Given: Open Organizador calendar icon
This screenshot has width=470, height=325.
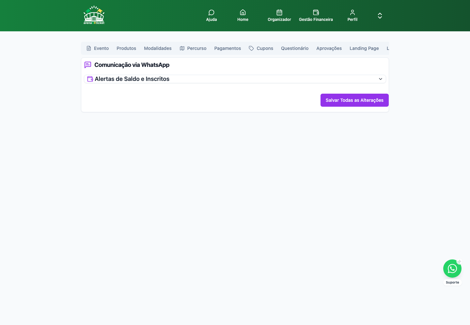Looking at the screenshot, I should click(279, 12).
